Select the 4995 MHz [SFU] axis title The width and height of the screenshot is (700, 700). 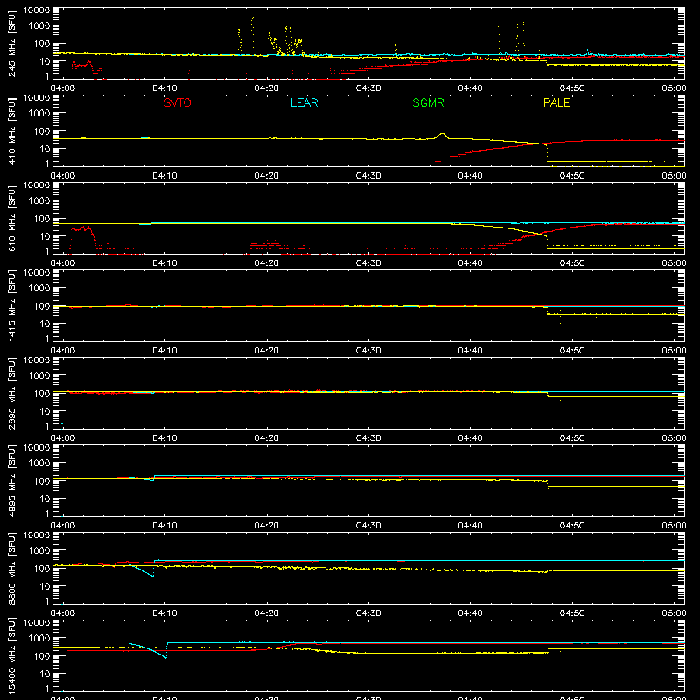(x=11, y=480)
